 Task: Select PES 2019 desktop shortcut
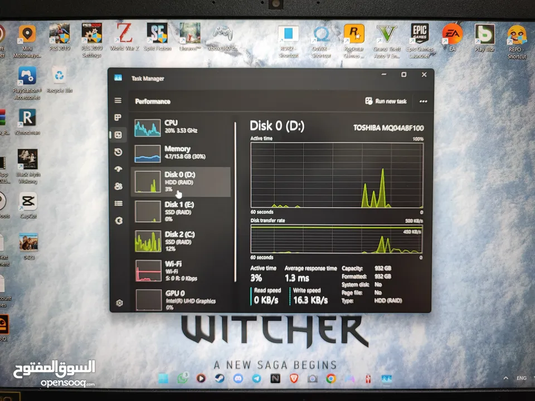click(60, 37)
